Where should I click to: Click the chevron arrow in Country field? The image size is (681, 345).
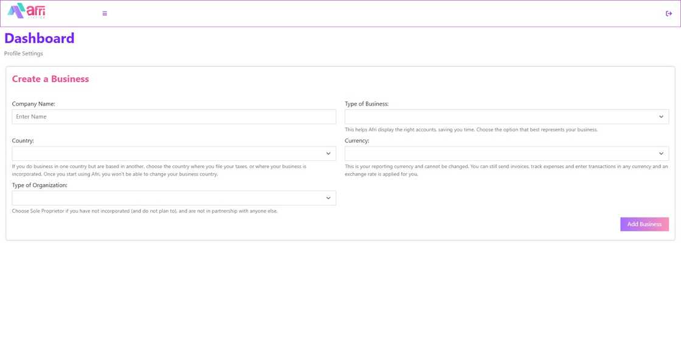(328, 154)
